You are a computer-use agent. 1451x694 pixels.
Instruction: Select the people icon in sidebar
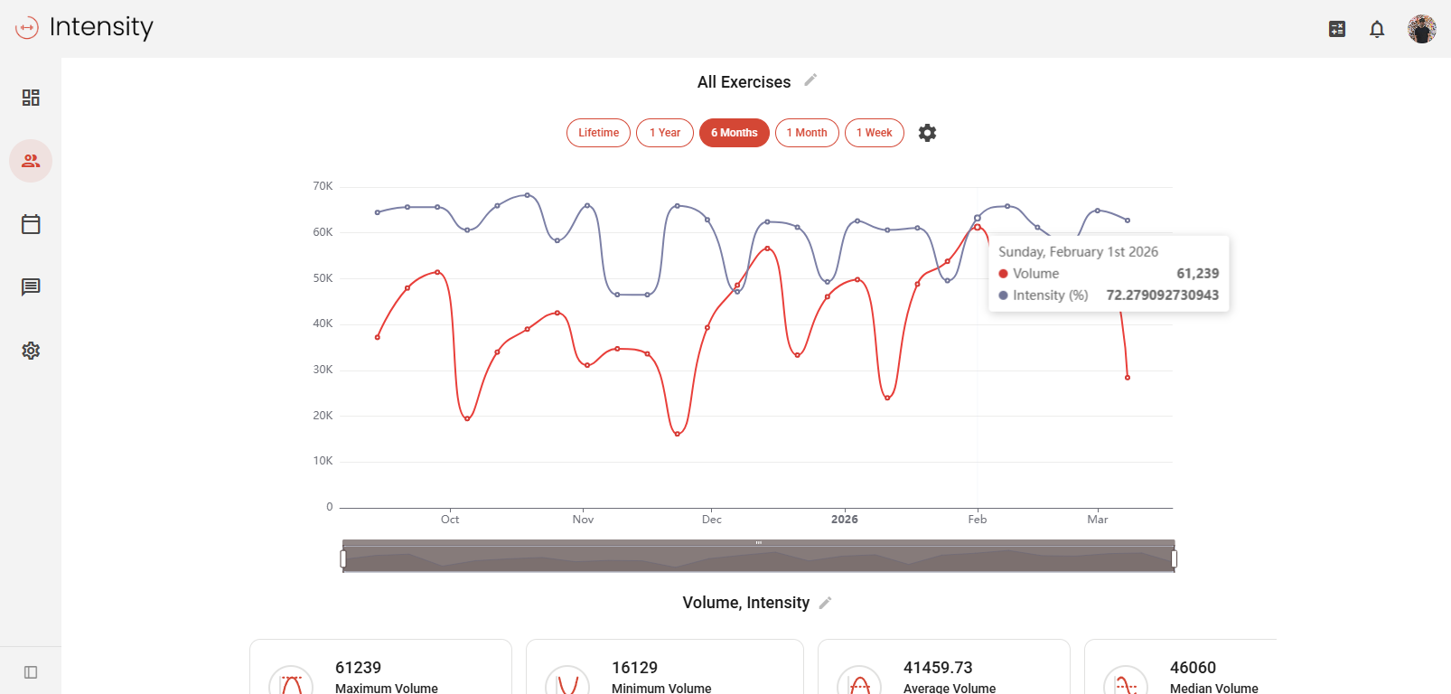31,161
